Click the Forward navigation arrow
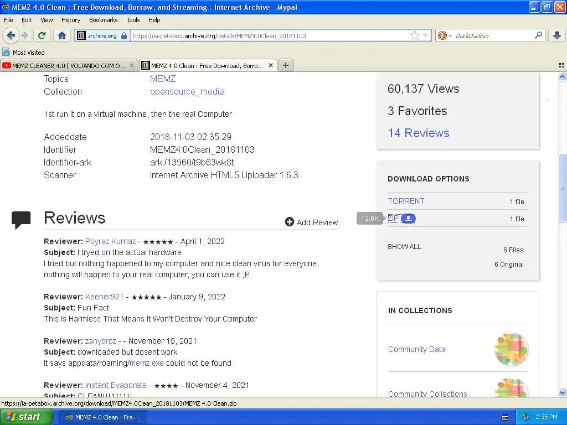567x425 pixels. click(24, 35)
